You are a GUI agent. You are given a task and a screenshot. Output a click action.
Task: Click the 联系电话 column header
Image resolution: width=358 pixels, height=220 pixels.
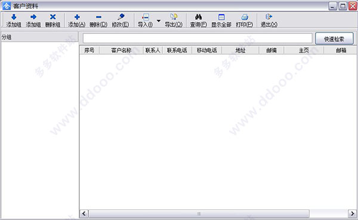coord(177,50)
